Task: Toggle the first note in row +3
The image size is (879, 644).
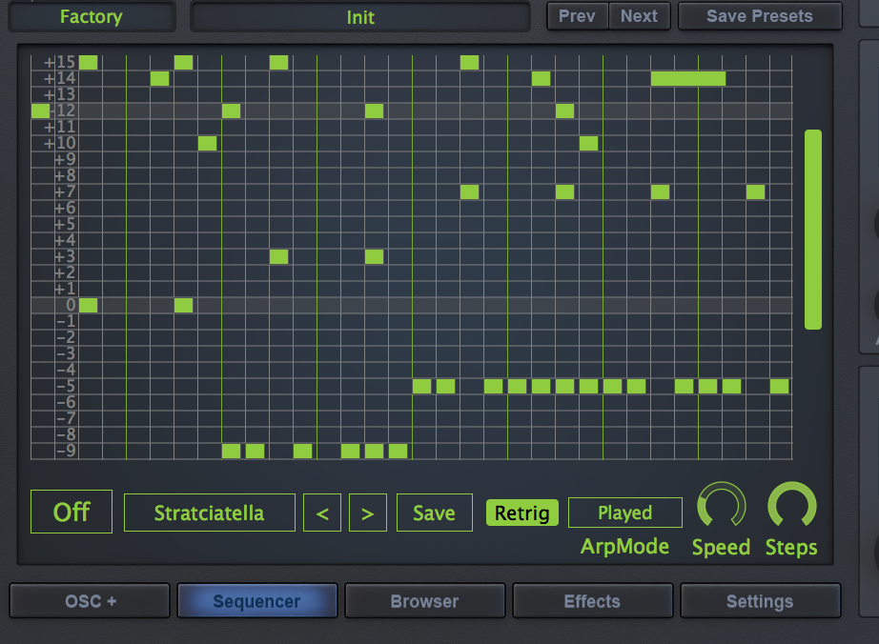Action: pos(278,256)
